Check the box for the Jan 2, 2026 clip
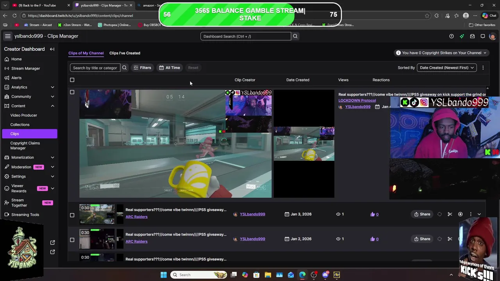 tap(72, 240)
